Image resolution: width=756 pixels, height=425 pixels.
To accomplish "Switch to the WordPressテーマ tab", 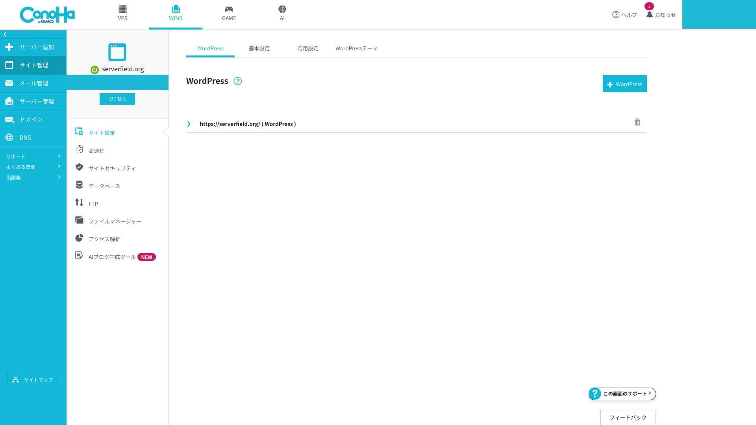I will coord(356,48).
